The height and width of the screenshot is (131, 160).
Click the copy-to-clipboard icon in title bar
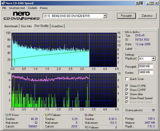(137, 3)
